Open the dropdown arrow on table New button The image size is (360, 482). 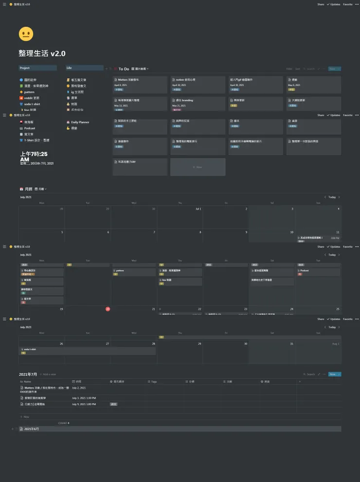pos(339,375)
